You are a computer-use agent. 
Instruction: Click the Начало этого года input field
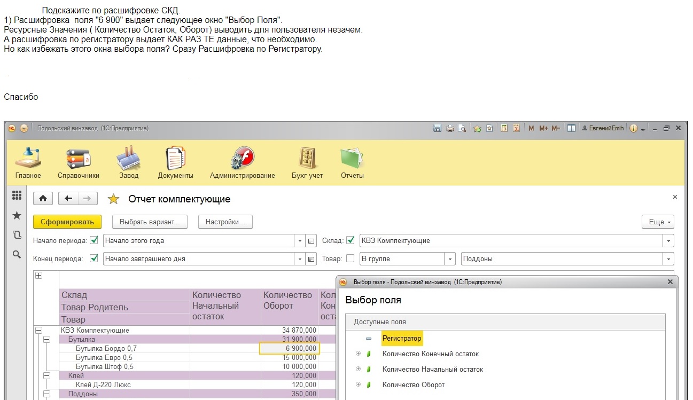(199, 241)
